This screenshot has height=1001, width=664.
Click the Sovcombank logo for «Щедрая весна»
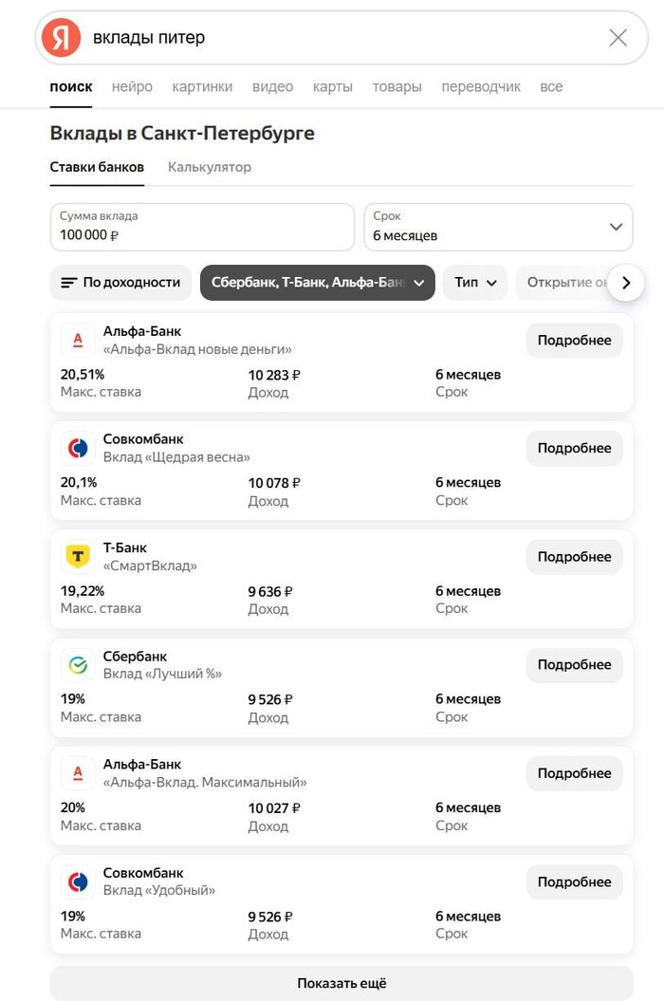coord(78,448)
